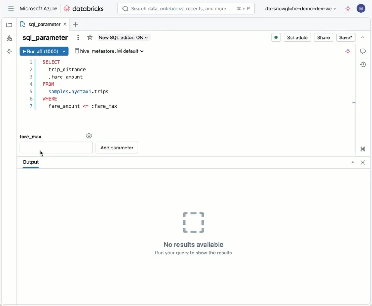Focus the fare_max parameter input field
The image size is (372, 306).
pyautogui.click(x=56, y=148)
